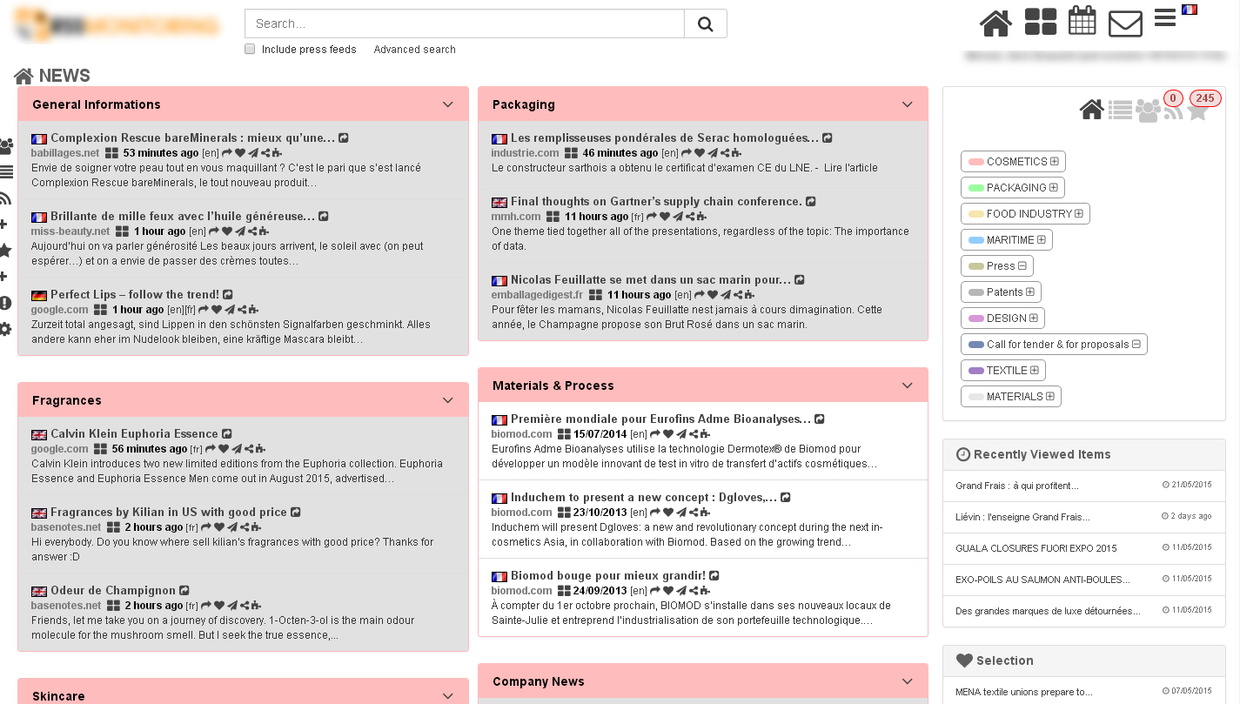Open the miss-beauty.net source link
Screen dimensions: 1240x704
click(x=70, y=231)
